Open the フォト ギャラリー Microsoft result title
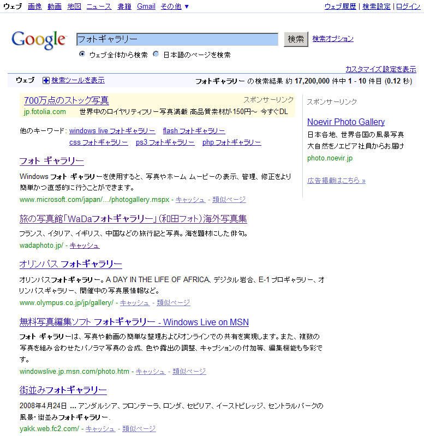424x436 pixels. tap(52, 161)
